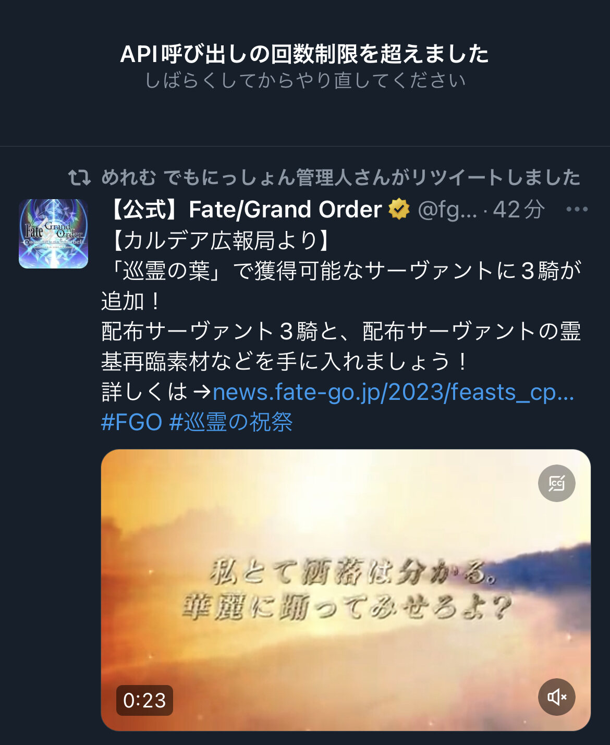
Task: Unmute the video sound
Action: tap(556, 697)
